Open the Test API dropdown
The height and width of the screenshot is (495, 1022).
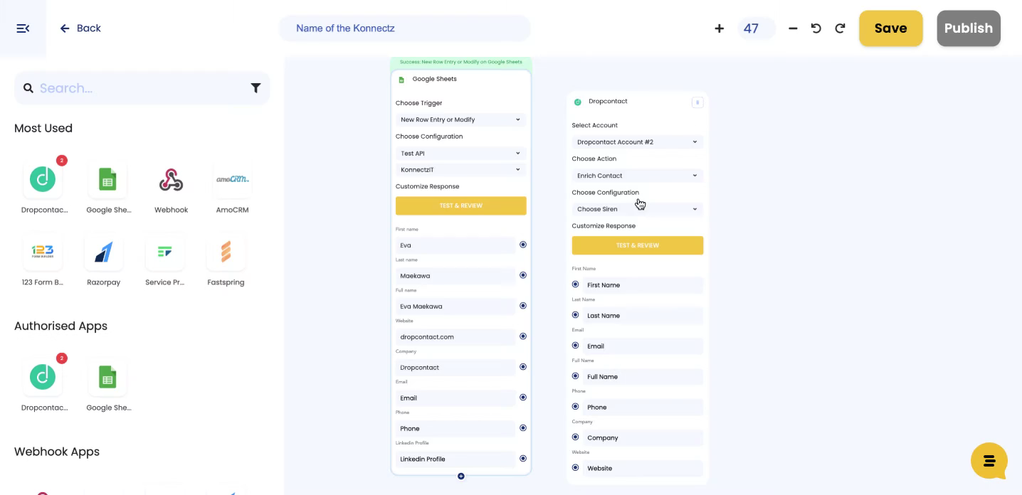tap(460, 153)
